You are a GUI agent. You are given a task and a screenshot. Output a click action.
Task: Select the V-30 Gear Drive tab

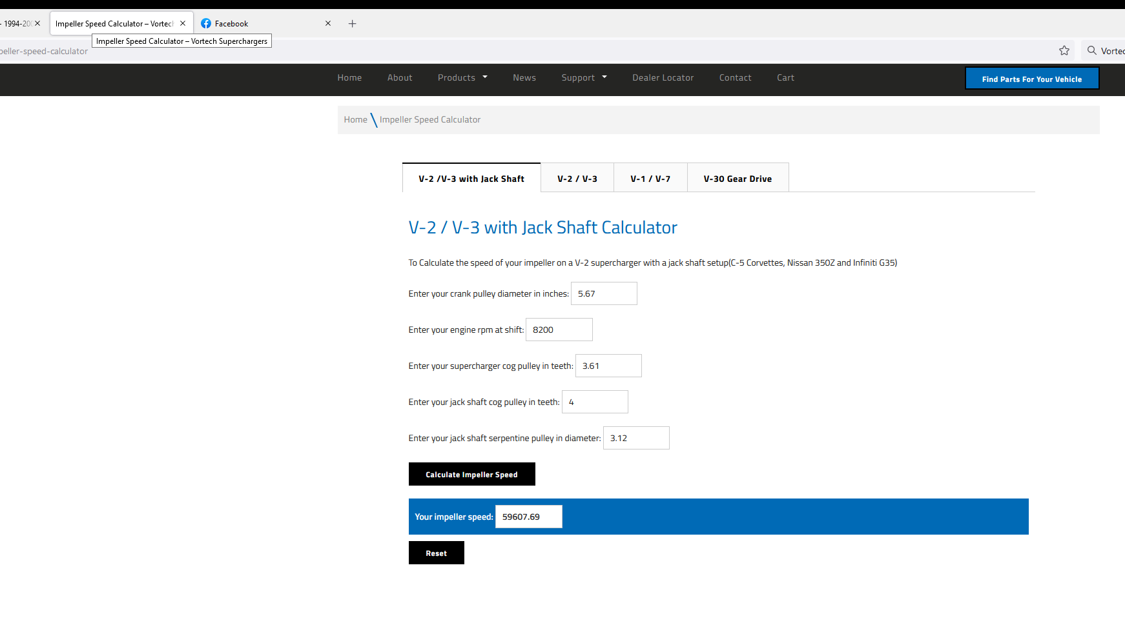point(738,179)
